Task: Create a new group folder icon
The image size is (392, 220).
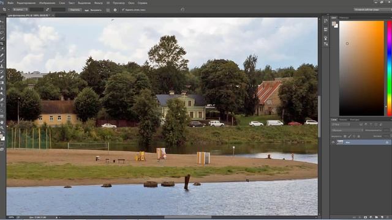Action: pos(377,218)
